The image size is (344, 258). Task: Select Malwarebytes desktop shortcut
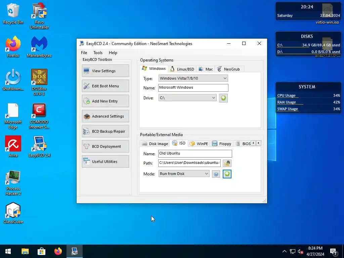(39, 47)
